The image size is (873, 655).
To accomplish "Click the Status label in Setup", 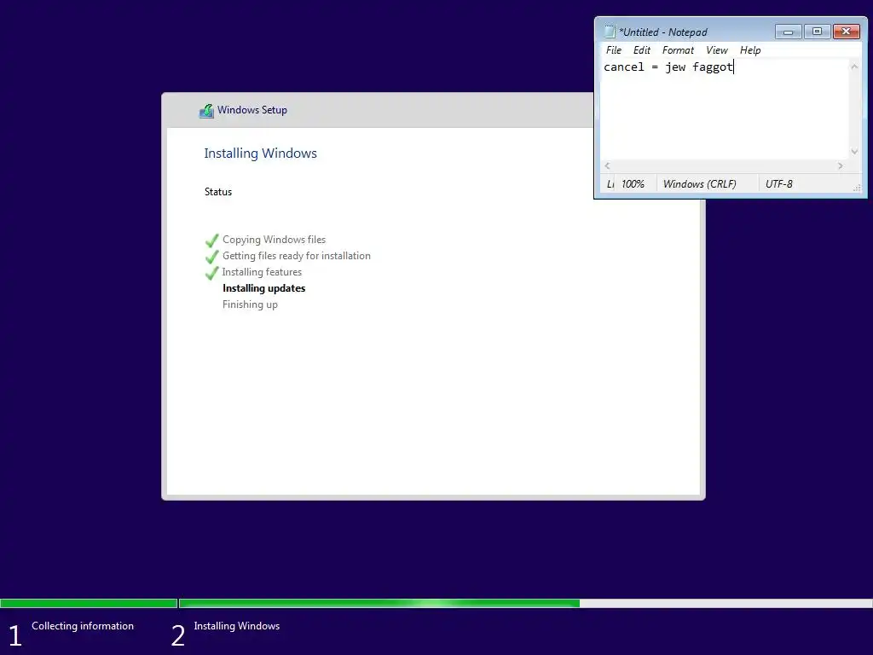I will click(217, 192).
